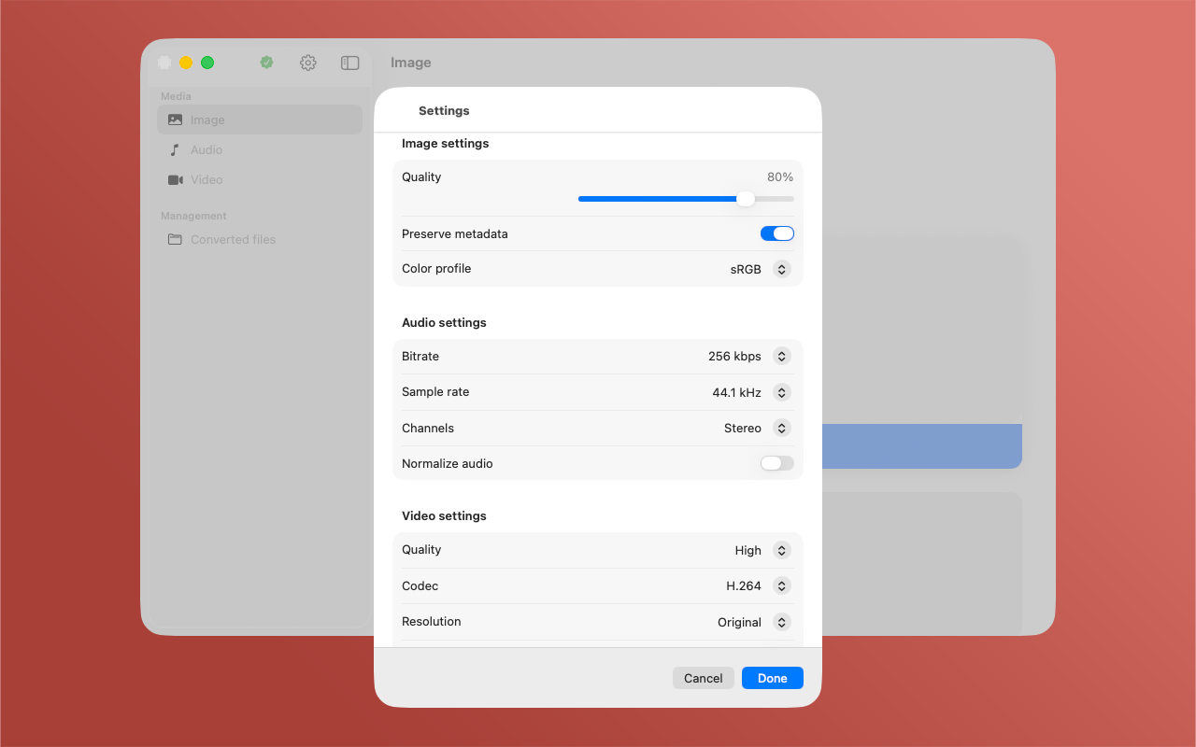Click the image Quality slider track
The height and width of the screenshot is (747, 1196).
686,199
